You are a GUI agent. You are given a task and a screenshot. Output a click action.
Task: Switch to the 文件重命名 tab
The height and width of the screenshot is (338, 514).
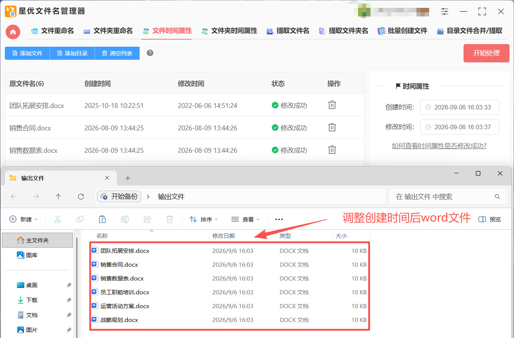coord(52,31)
